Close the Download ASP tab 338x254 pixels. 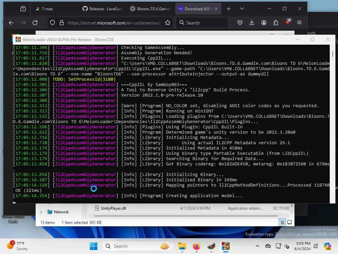point(216,9)
